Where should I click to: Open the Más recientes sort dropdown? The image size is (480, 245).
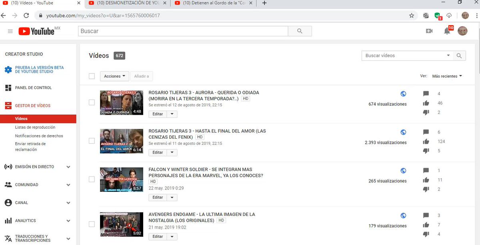(447, 76)
